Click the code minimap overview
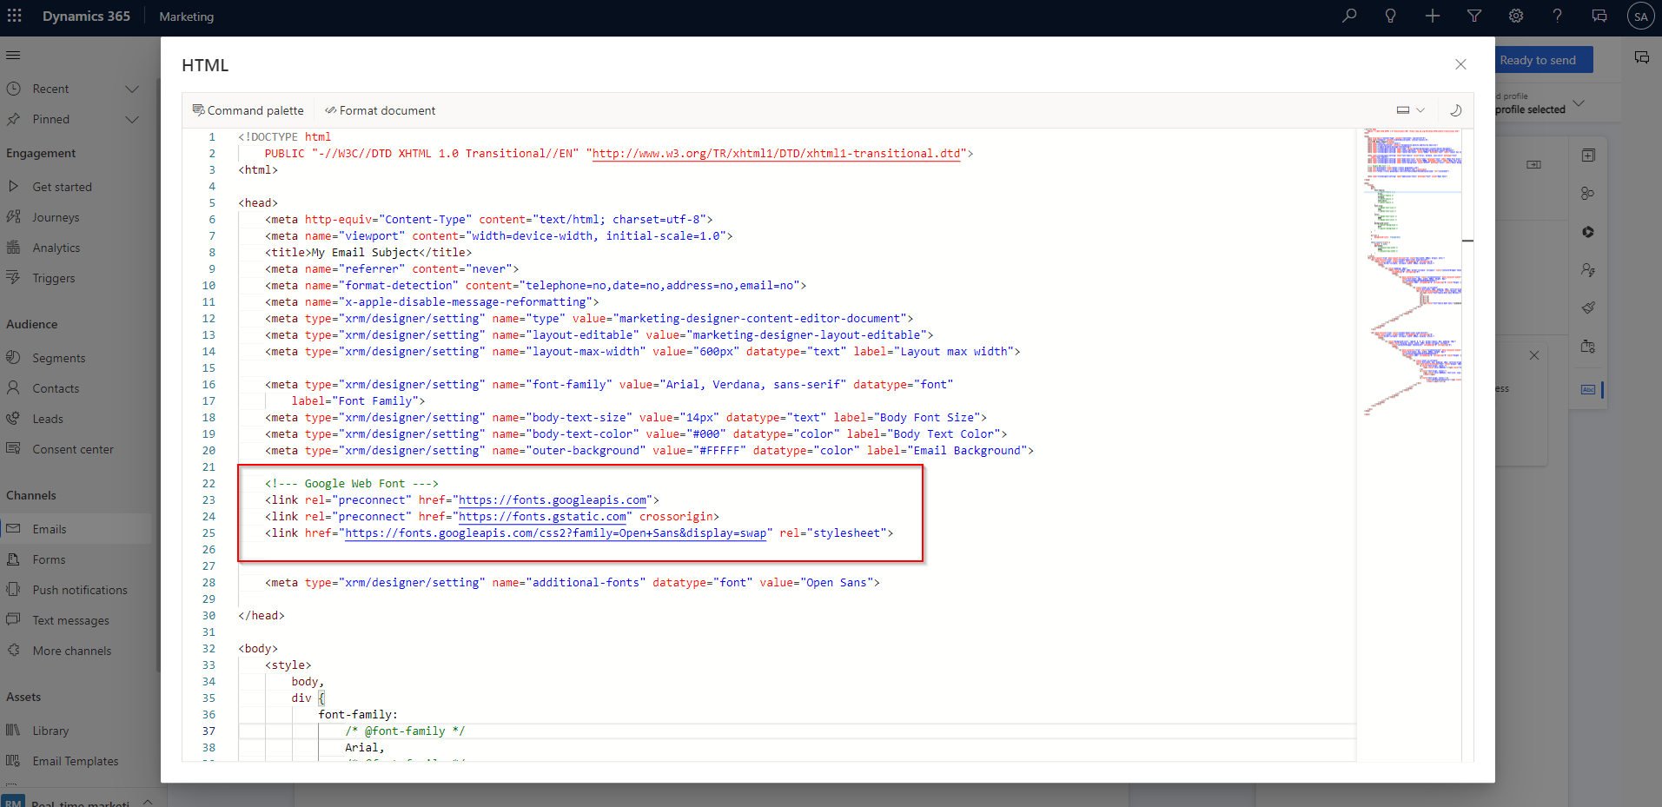Image resolution: width=1662 pixels, height=807 pixels. pos(1412,272)
